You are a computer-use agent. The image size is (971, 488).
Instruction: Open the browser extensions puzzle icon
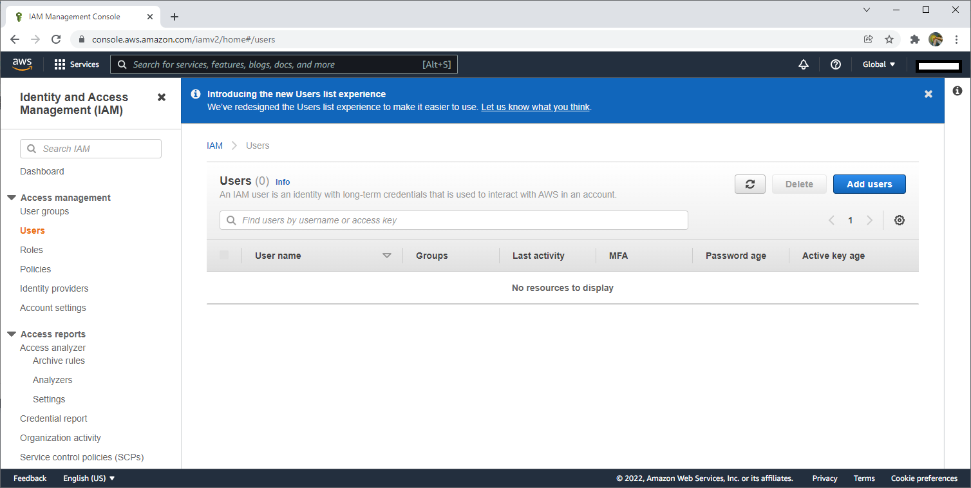pyautogui.click(x=915, y=39)
